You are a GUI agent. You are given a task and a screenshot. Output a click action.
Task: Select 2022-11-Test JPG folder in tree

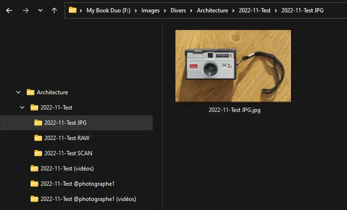click(x=76, y=123)
